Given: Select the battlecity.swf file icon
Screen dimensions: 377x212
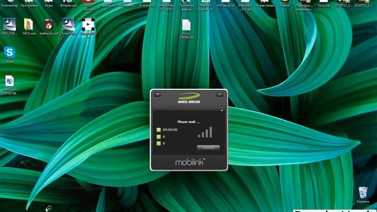Looking at the screenshot, I should (x=49, y=26).
